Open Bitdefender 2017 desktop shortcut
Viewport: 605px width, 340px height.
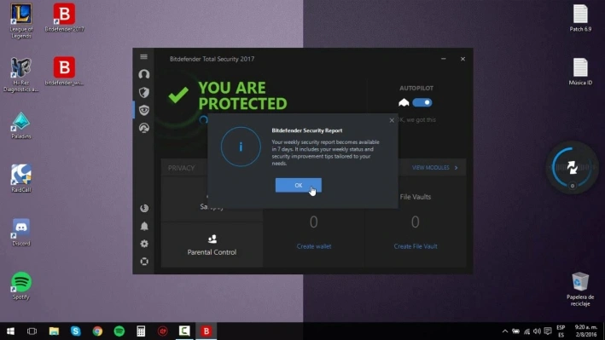[64, 18]
